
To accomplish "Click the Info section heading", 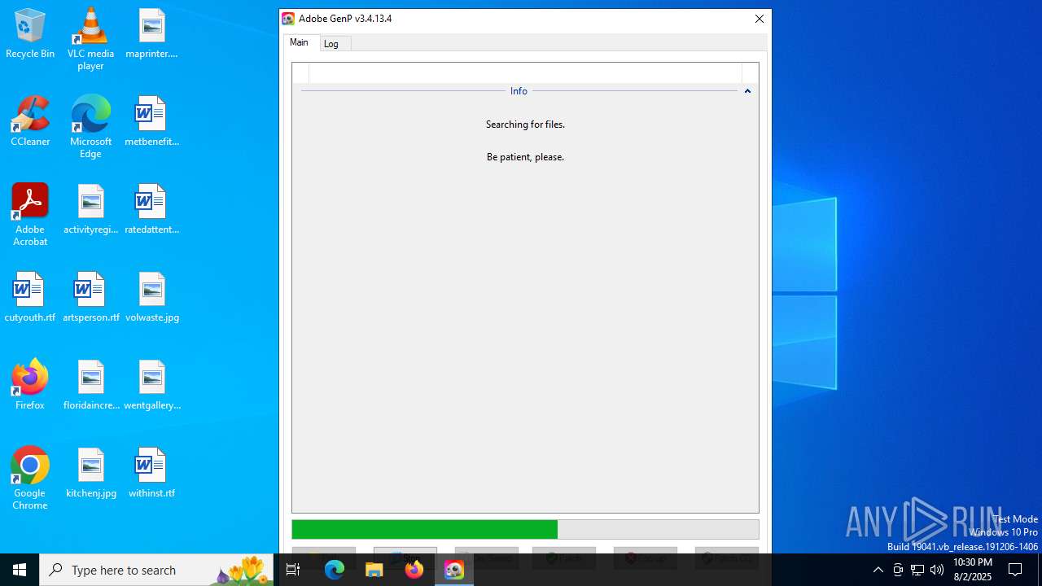I will click(519, 91).
